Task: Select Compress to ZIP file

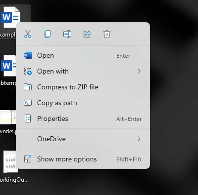Action: click(83, 87)
